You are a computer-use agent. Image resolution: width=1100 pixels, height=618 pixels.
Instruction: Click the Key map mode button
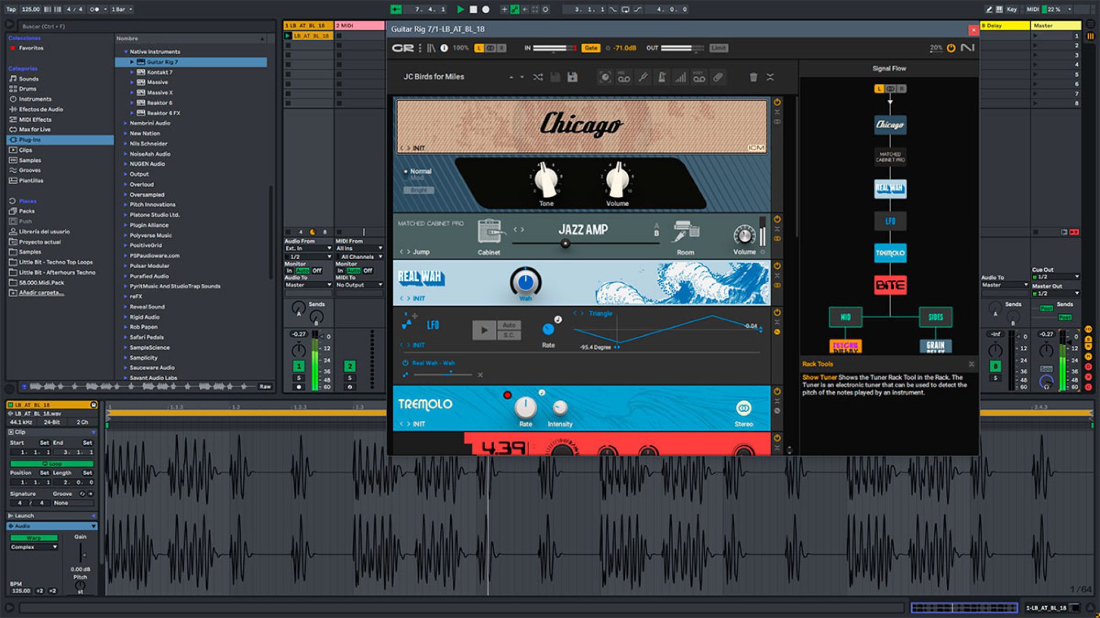click(1012, 9)
